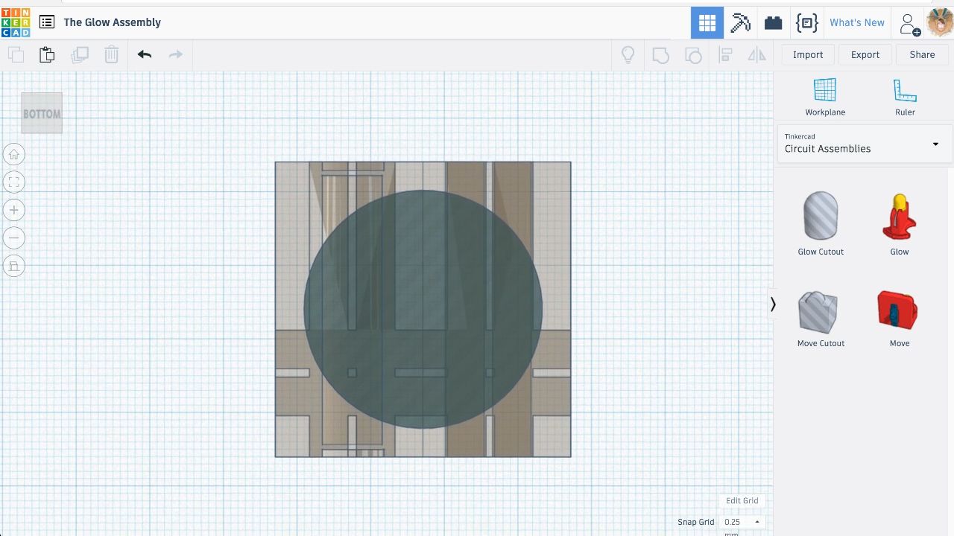
Task: Click the Share button
Action: coord(922,54)
